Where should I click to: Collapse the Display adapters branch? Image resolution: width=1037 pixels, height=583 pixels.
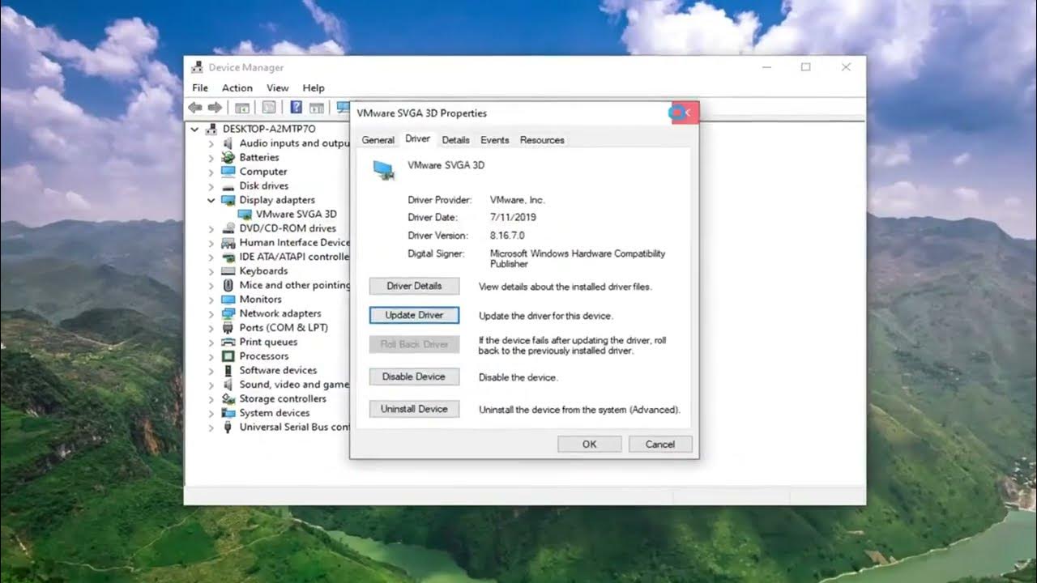211,200
